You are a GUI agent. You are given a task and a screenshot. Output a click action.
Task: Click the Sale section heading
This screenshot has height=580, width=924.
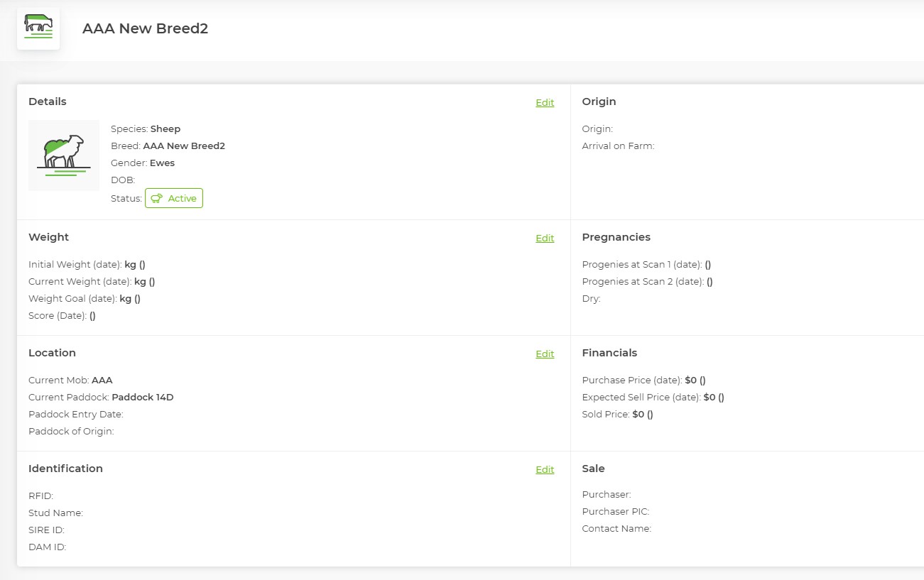click(593, 469)
